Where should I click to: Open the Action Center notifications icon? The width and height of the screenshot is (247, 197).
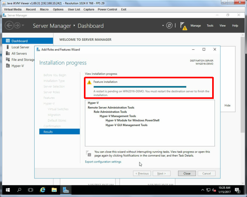[237, 190]
